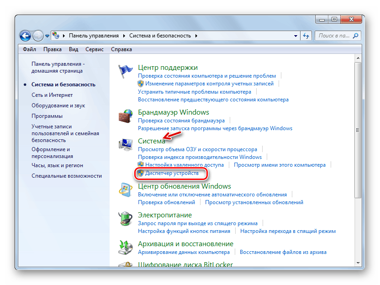
Task: Click the Центр обновления Windows icon
Action: tap(125, 190)
